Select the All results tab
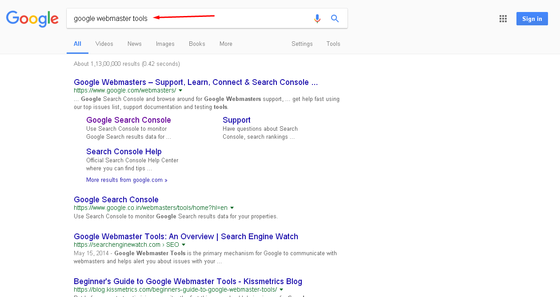This screenshot has width=560, height=297. 77,44
